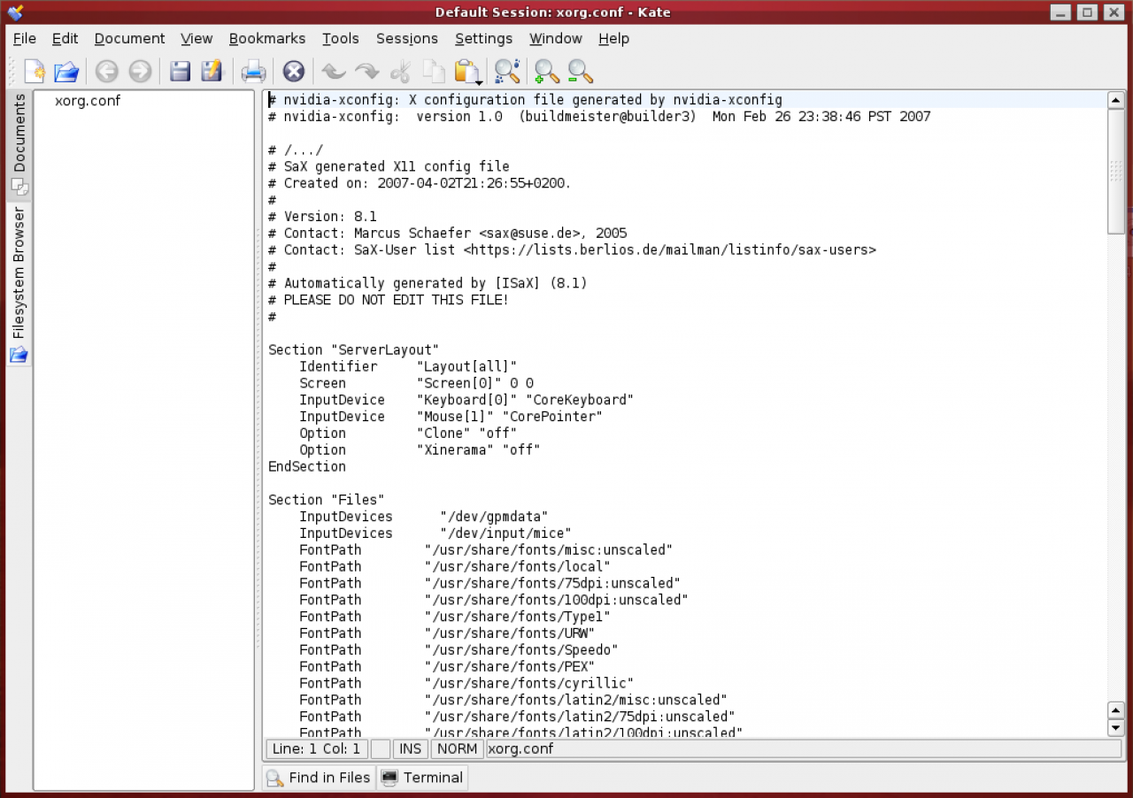The width and height of the screenshot is (1133, 798).
Task: Click the Cut scissors icon
Action: tap(401, 71)
